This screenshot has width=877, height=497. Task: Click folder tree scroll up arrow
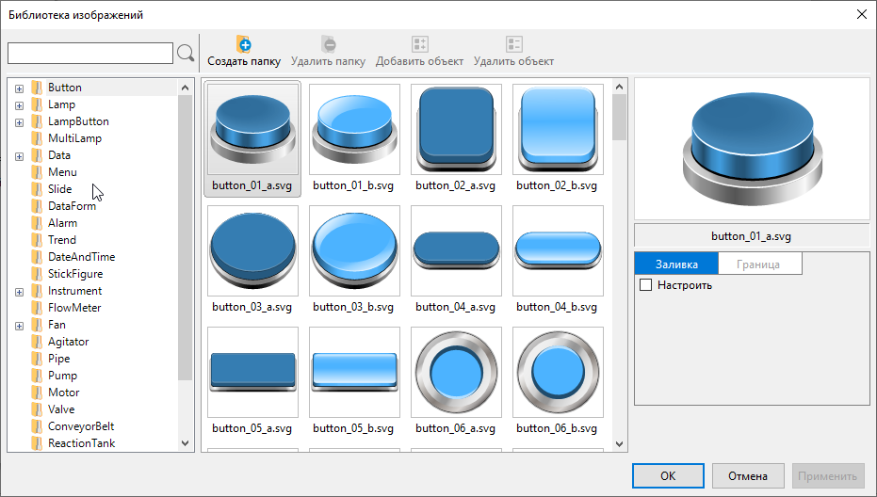[186, 88]
